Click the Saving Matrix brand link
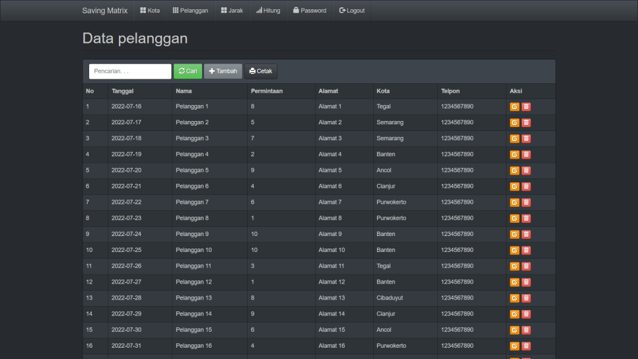Screen dimensions: 638x359 105,11
